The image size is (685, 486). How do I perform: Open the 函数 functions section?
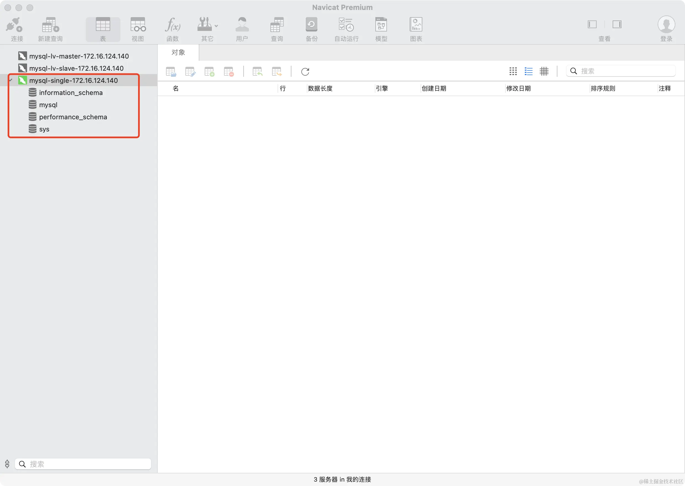[x=172, y=25]
